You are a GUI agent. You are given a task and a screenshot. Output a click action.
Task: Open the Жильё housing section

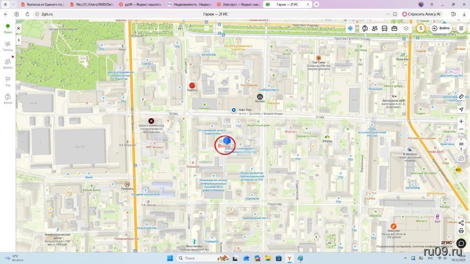[8, 99]
